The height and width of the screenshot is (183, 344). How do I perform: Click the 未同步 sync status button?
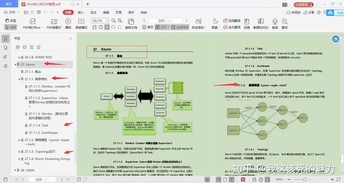294,12
